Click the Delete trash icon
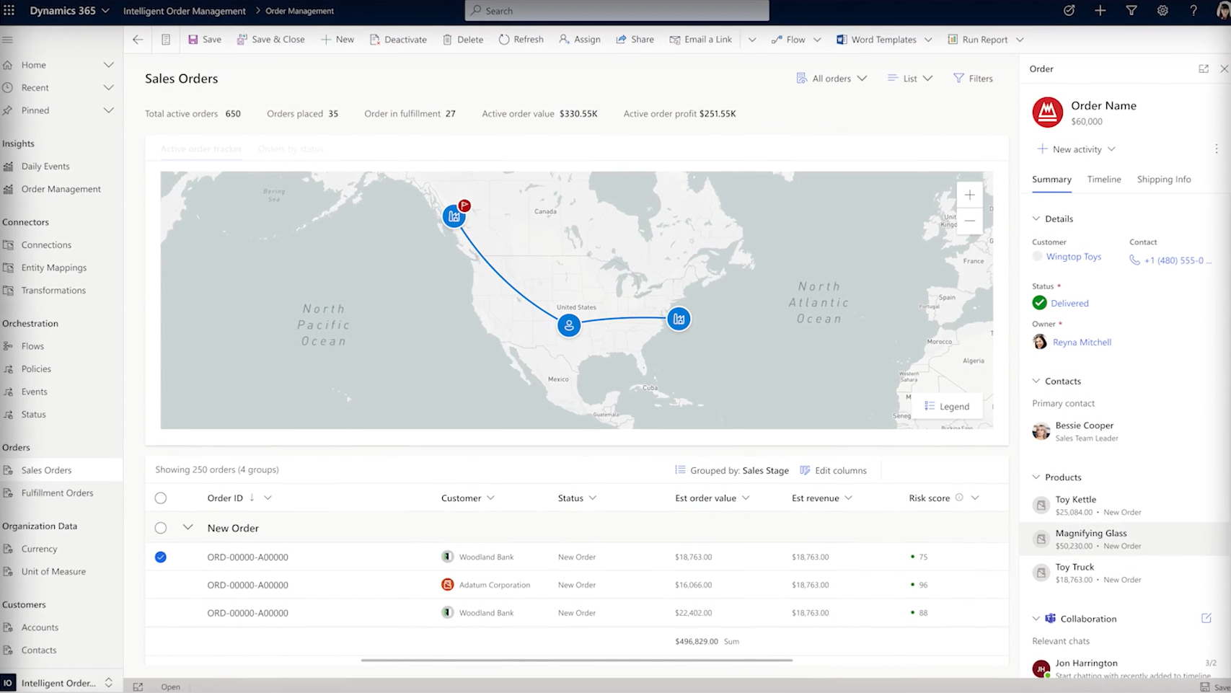Screen dimensions: 1231x693 [x=447, y=40]
